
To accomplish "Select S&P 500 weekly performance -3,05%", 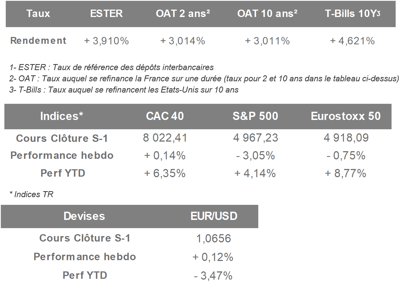I will pyautogui.click(x=255, y=156).
